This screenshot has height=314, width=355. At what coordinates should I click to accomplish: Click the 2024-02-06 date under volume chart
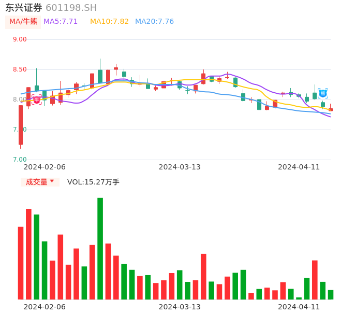pyautogui.click(x=45, y=307)
